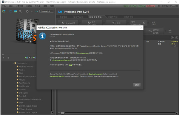Image resolution: width=179 pixels, height=115 pixels.
Task: Select the Downloaded Installations folder
Action: click(x=30, y=100)
